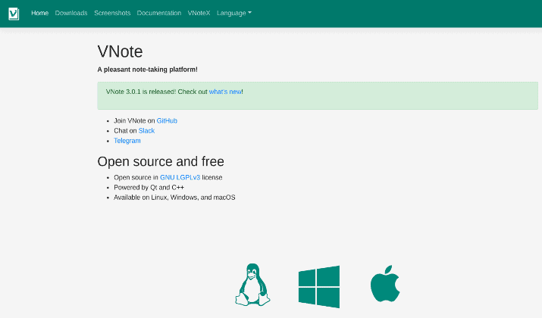Follow the GitHub link
Image resolution: width=542 pixels, height=318 pixels.
(167, 121)
